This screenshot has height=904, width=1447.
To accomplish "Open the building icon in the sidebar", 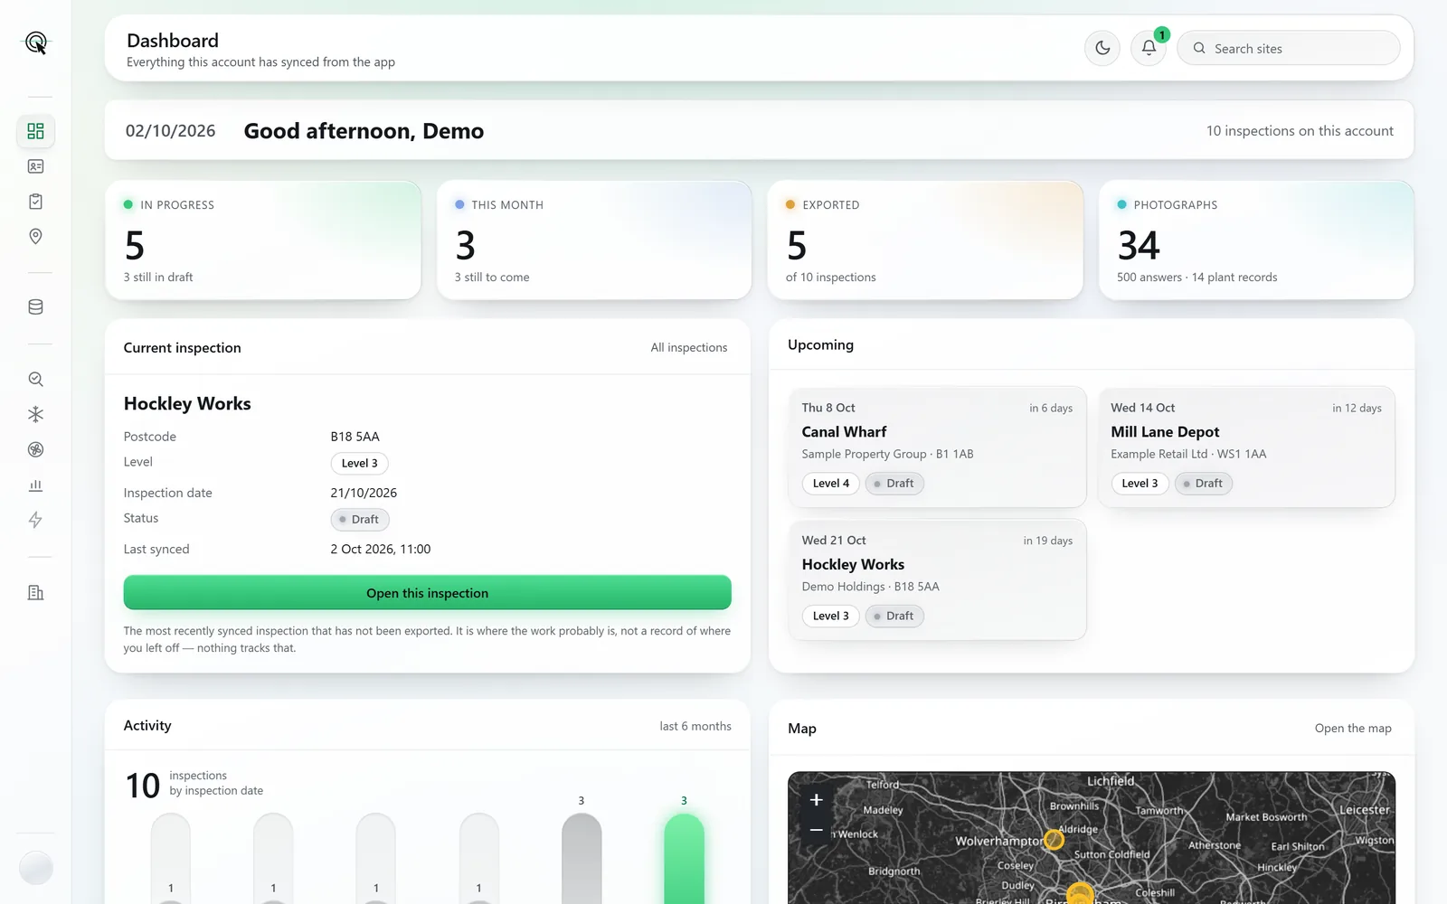I will click(x=35, y=593).
